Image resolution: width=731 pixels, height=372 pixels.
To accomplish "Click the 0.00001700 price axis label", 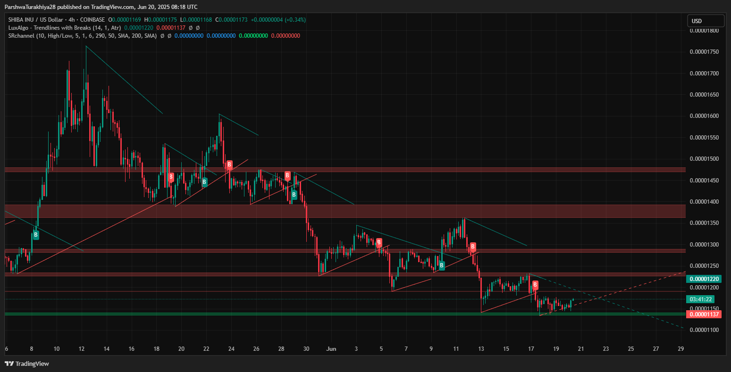I will click(x=704, y=73).
